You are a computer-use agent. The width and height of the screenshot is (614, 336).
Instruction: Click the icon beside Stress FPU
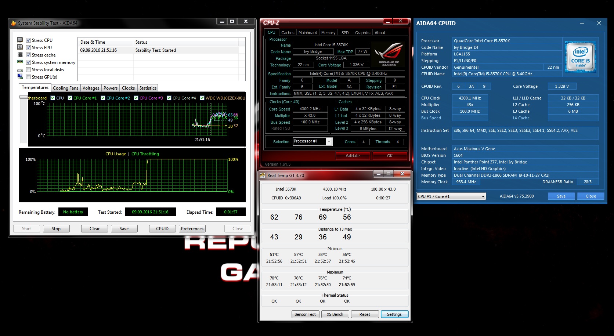coord(20,47)
